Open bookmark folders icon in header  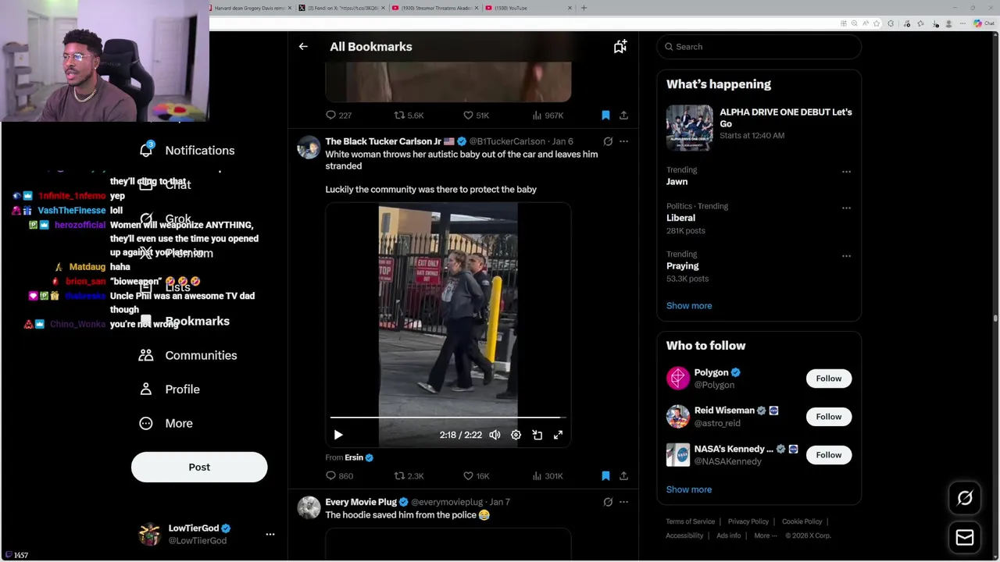(620, 47)
